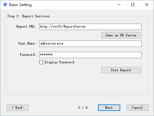
Task: Run the Test Report button
Action: click(x=121, y=70)
